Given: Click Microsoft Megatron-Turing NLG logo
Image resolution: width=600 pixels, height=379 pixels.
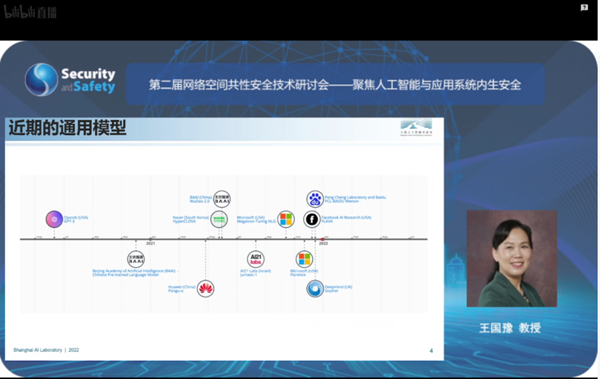Looking at the screenshot, I should coord(286,219).
